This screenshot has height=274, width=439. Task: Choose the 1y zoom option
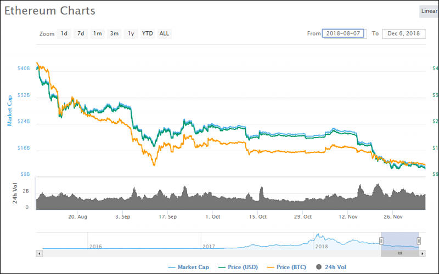click(x=131, y=33)
